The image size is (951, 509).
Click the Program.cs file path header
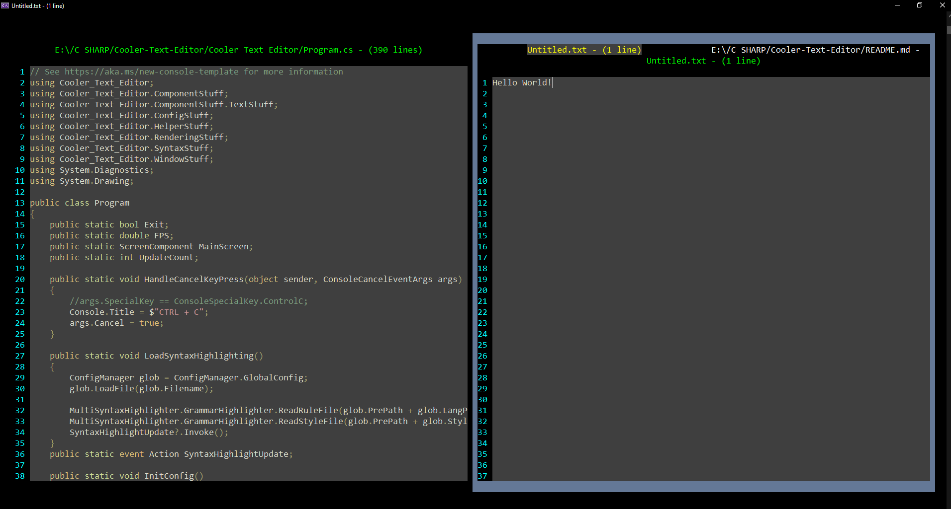coord(238,50)
